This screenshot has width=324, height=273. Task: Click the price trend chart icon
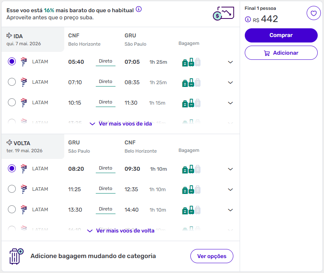[x=223, y=14]
